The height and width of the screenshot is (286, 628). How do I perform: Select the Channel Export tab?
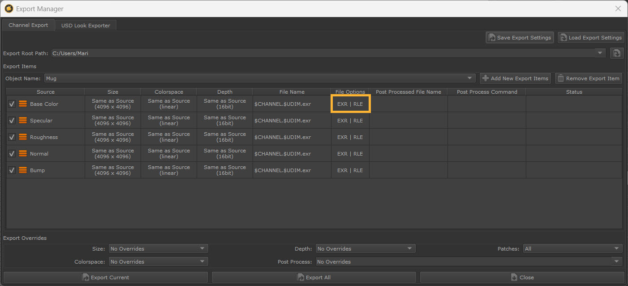pos(28,25)
